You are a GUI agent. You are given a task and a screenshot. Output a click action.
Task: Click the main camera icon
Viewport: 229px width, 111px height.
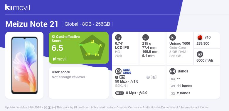click(x=118, y=71)
